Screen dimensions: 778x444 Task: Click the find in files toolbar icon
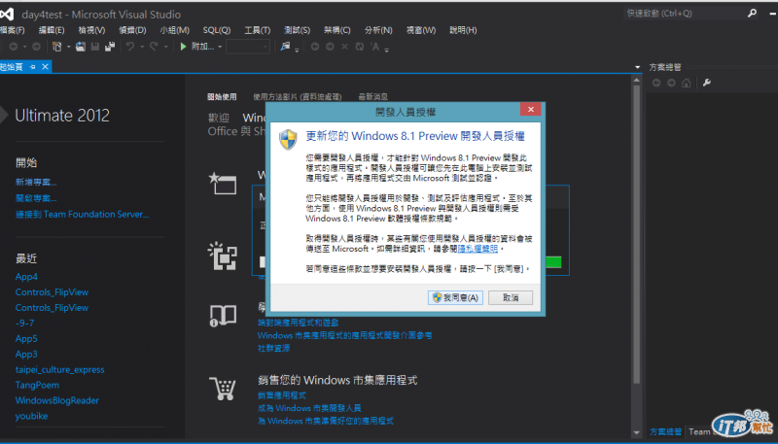coord(285,47)
